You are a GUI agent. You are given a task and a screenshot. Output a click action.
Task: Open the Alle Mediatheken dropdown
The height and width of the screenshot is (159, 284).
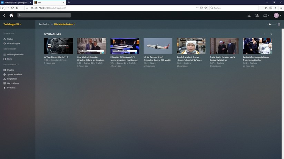pyautogui.click(x=64, y=24)
